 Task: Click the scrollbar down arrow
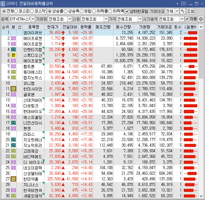[x=201, y=196]
